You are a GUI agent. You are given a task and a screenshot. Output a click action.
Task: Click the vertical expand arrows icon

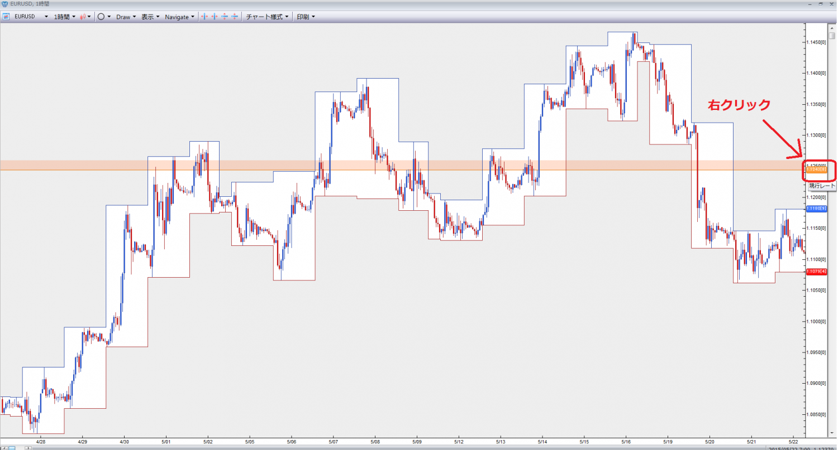(x=225, y=17)
